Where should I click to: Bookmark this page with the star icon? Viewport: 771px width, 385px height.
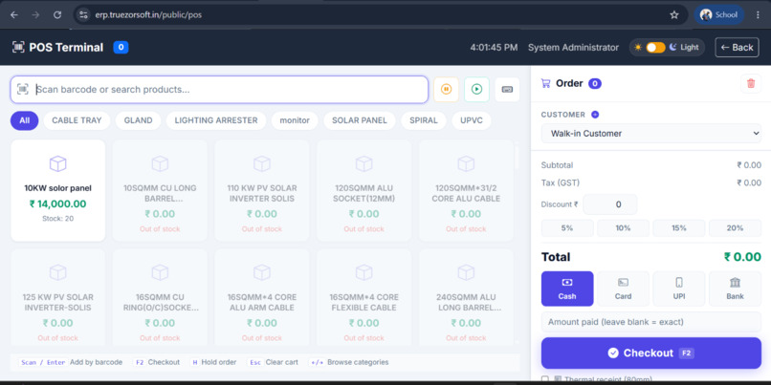click(x=674, y=14)
